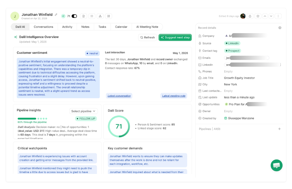292x189 pixels.
Task: Click the Dalil Score circular gauge
Action: (x=119, y=126)
